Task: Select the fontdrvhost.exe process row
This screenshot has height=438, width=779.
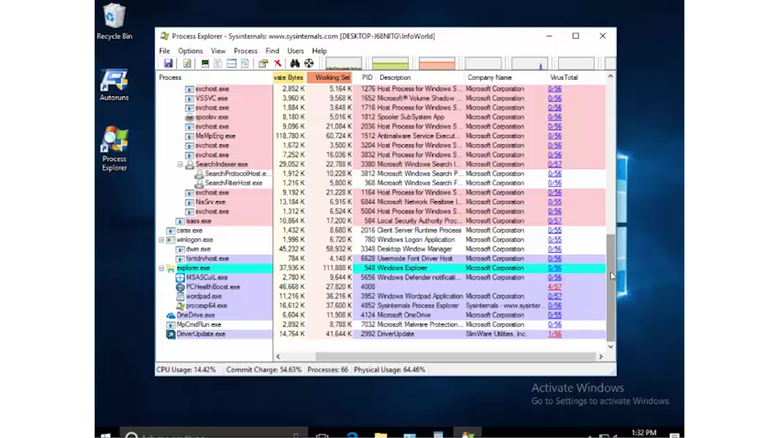Action: pyautogui.click(x=381, y=259)
